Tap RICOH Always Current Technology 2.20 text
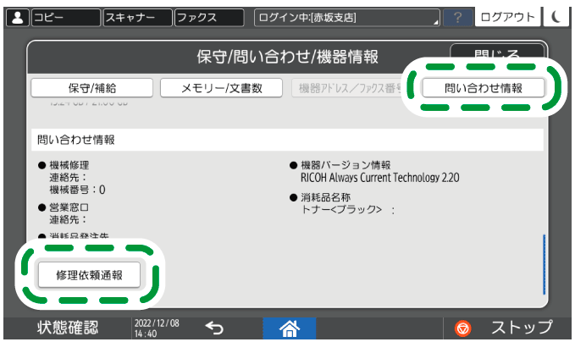 pyautogui.click(x=380, y=178)
